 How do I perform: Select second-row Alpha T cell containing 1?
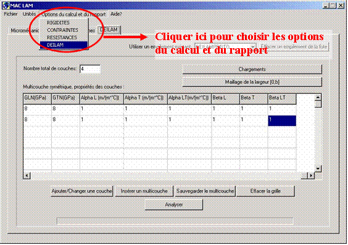point(146,121)
